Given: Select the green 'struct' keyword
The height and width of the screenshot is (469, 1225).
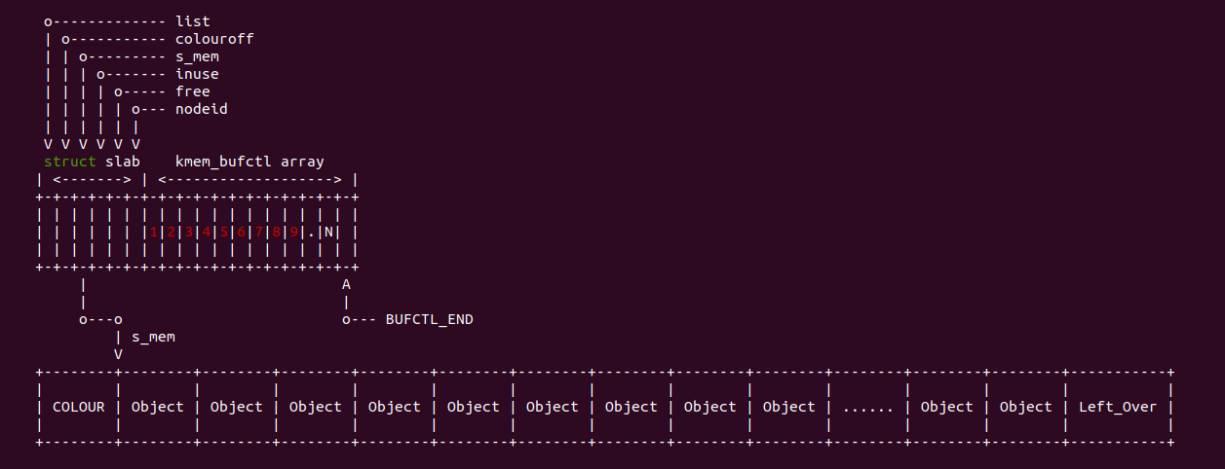Looking at the screenshot, I should coord(70,162).
